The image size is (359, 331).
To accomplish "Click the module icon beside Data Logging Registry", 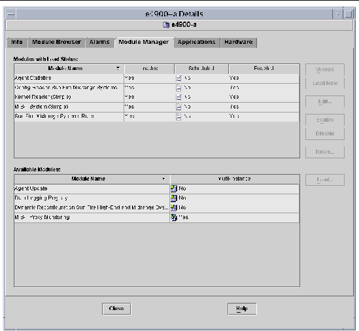I will 174,198.
